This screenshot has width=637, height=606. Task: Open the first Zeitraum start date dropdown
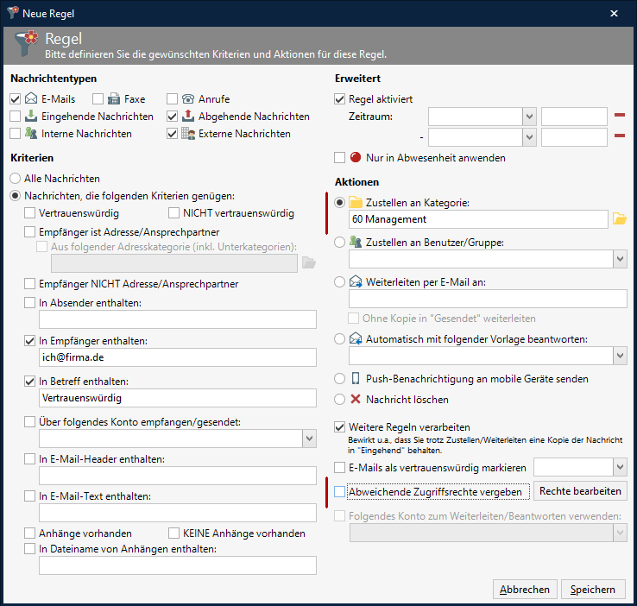pos(529,117)
